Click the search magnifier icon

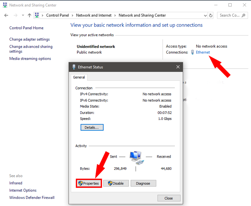244,15
